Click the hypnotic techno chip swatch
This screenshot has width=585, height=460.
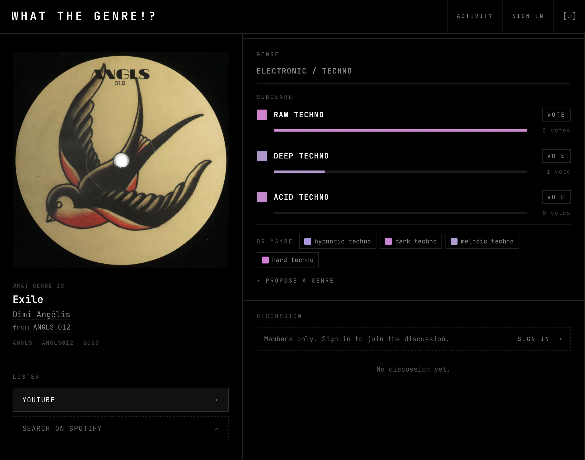[x=308, y=241]
